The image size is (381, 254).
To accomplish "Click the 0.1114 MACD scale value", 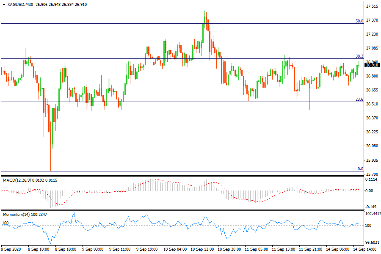I will pyautogui.click(x=372, y=179).
